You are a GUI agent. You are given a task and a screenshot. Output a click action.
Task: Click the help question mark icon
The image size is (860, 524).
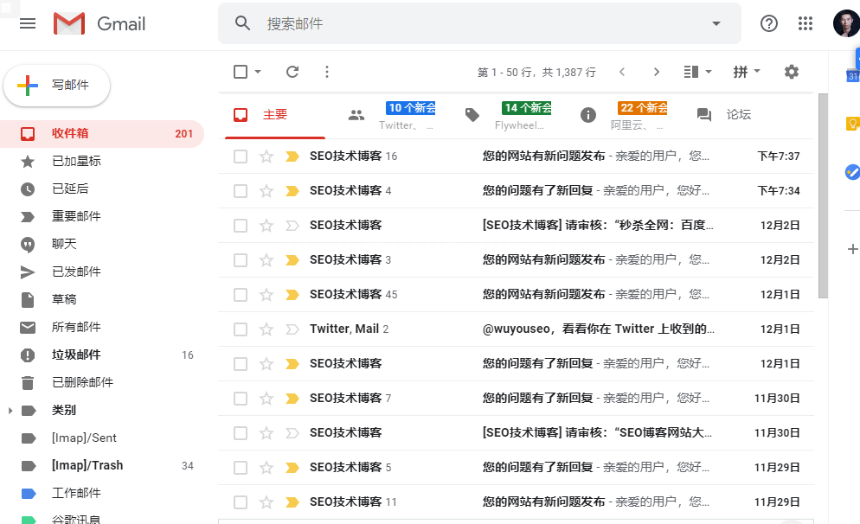click(x=769, y=23)
